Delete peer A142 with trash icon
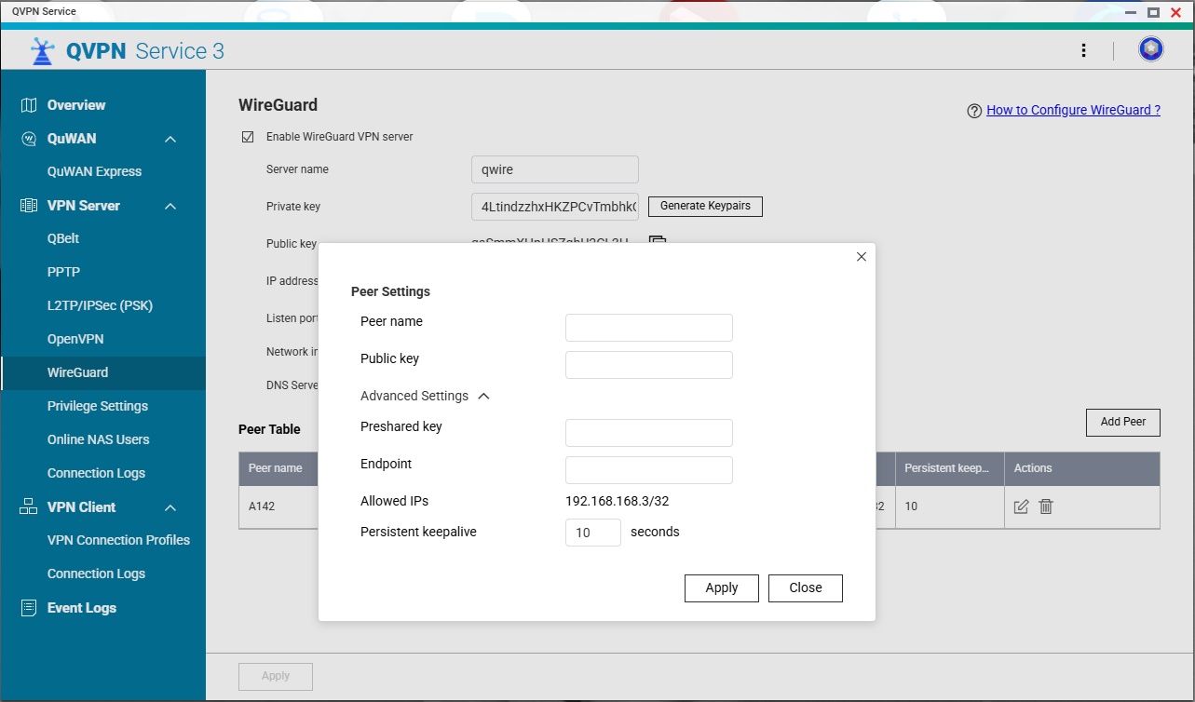Viewport: 1195px width, 702px height. pos(1046,506)
